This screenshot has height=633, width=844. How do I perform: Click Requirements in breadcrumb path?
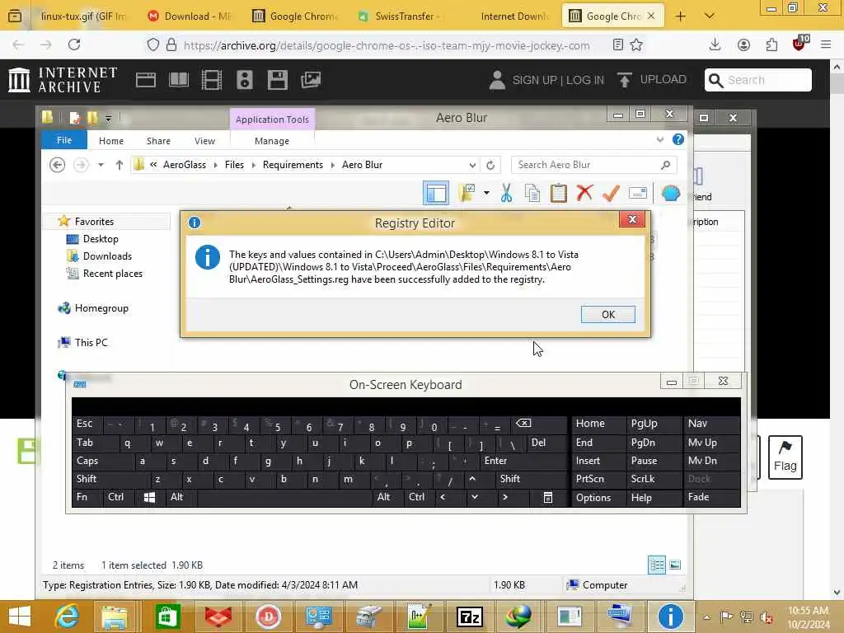(x=293, y=165)
